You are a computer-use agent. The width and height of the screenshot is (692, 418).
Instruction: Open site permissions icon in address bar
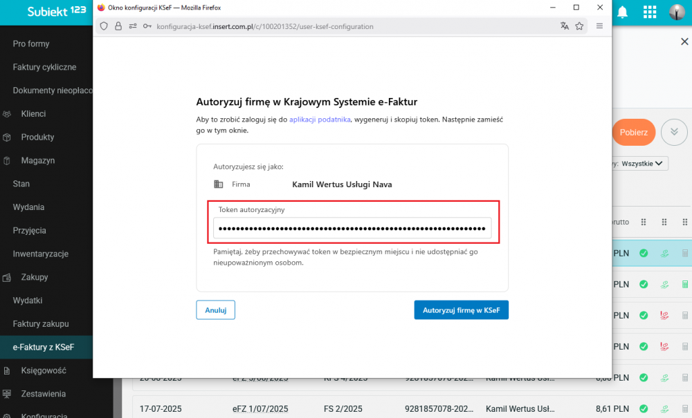click(133, 26)
